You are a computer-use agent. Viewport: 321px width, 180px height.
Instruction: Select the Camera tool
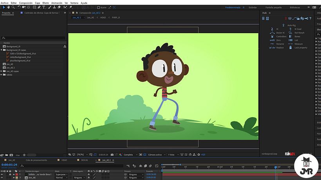[x=24, y=7]
